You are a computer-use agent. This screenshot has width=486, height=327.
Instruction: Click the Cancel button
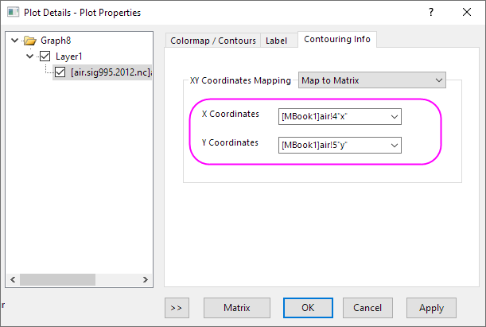[x=367, y=307]
